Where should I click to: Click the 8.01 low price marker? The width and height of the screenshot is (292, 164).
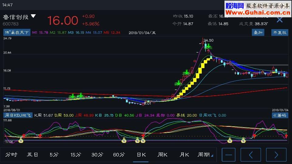coord(147,103)
